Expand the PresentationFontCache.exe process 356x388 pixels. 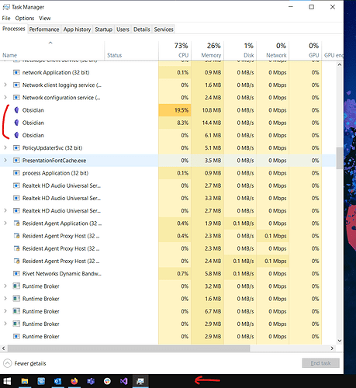pos(5,161)
